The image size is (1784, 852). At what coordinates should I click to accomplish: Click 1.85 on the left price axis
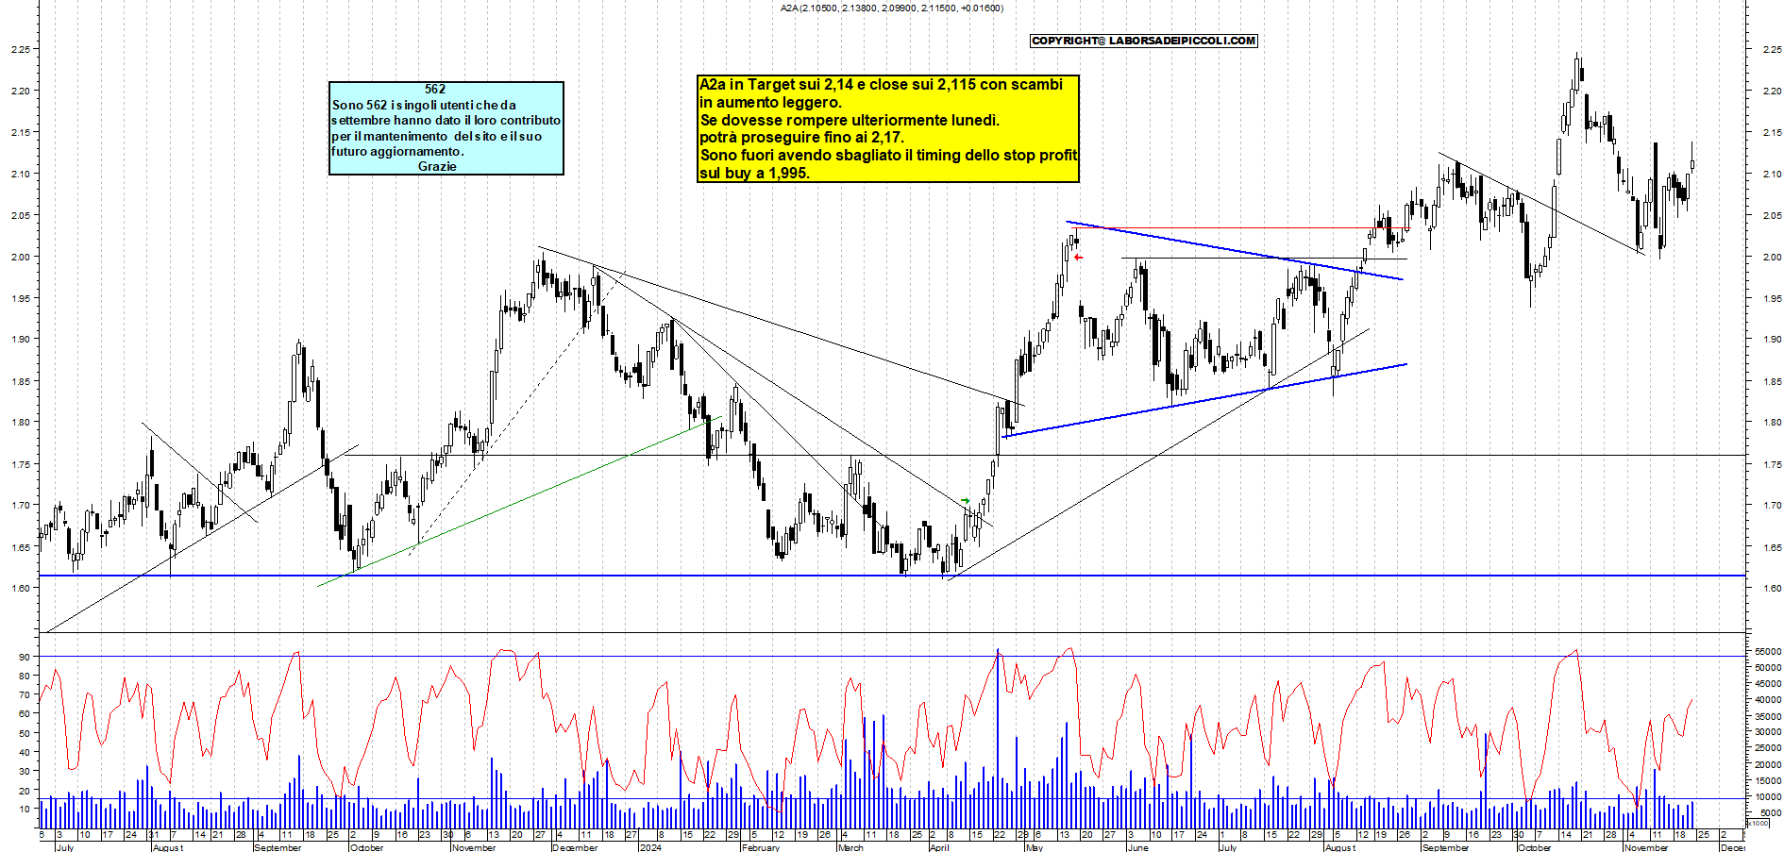(20, 381)
